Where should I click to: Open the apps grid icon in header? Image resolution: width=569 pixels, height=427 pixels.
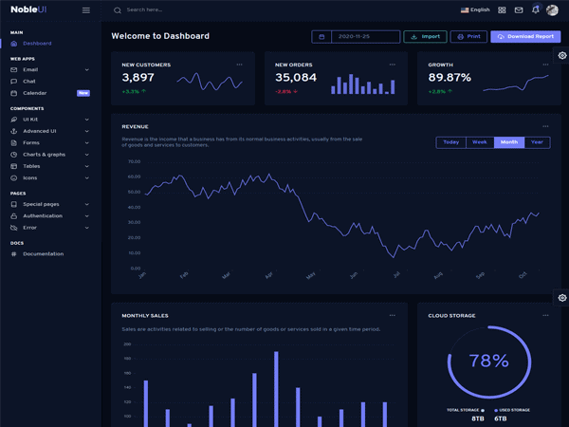click(502, 10)
